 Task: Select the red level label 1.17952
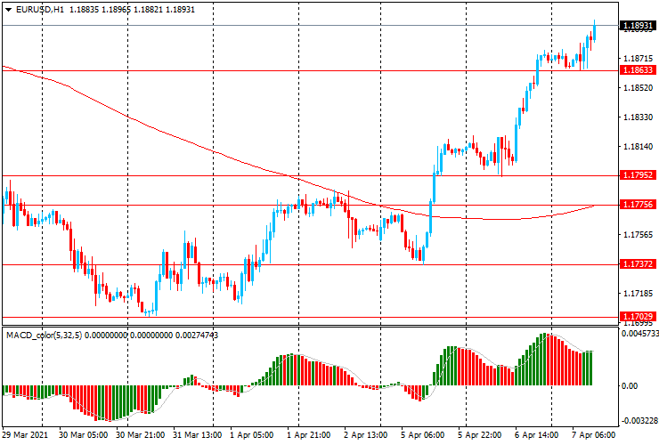[638, 175]
